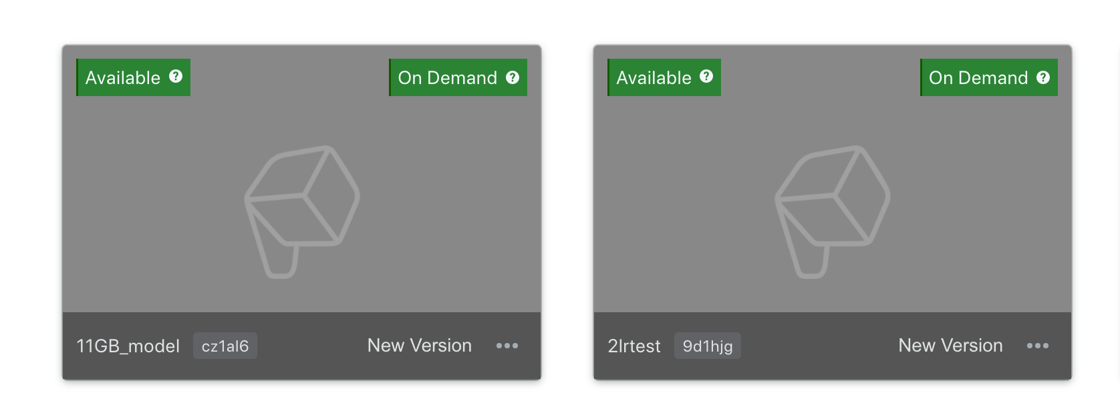The width and height of the screenshot is (1120, 411).
Task: Click the cube placeholder icon of 11GB_model
Action: pos(302,212)
